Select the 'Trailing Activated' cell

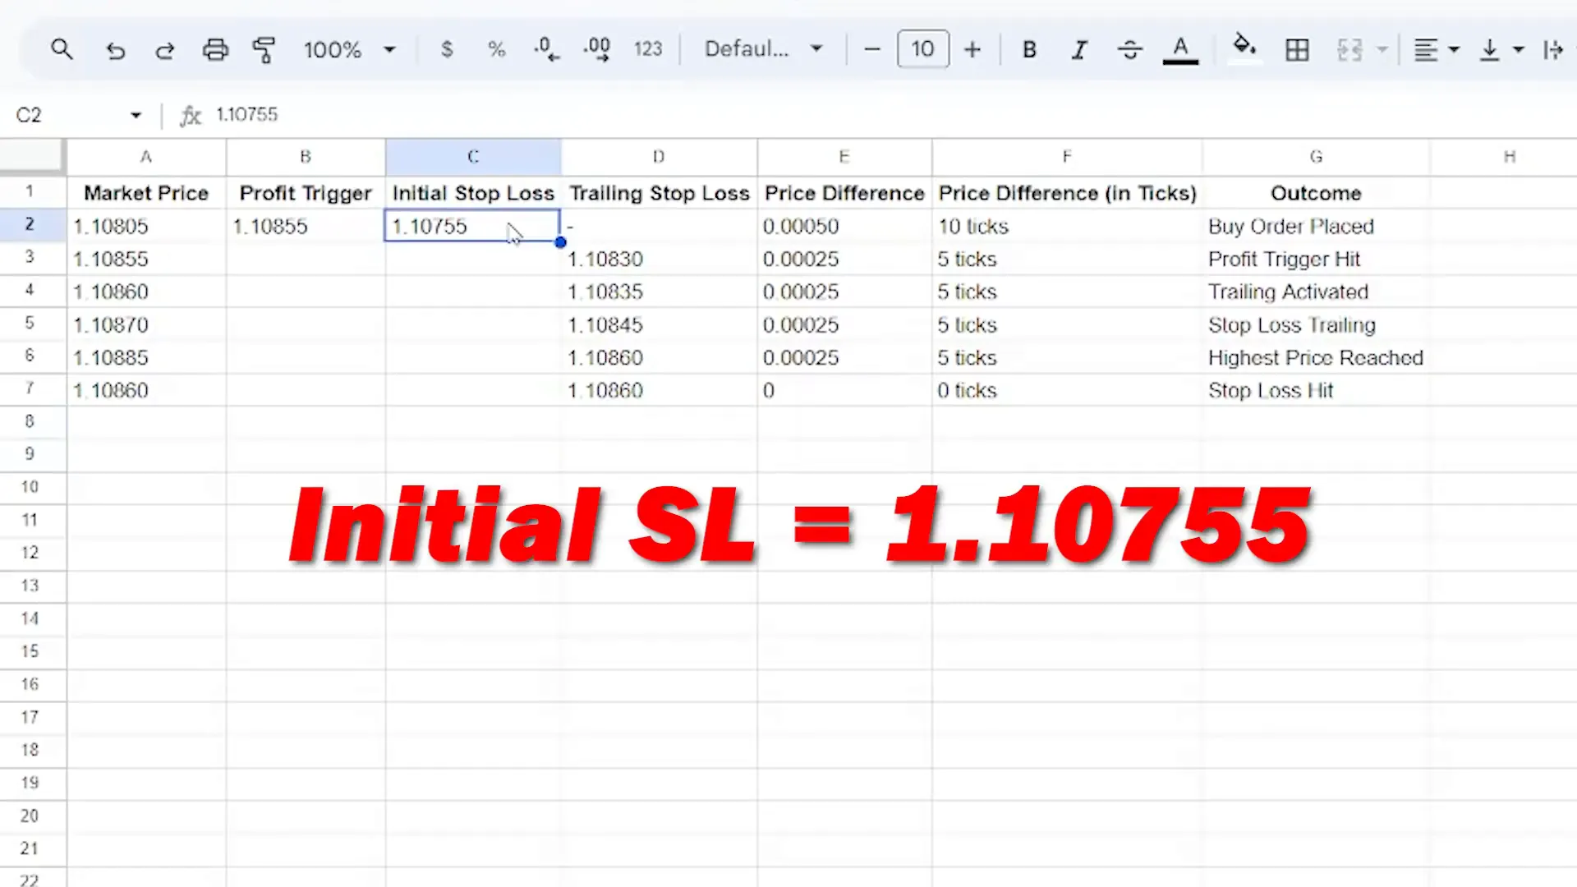pos(1316,292)
